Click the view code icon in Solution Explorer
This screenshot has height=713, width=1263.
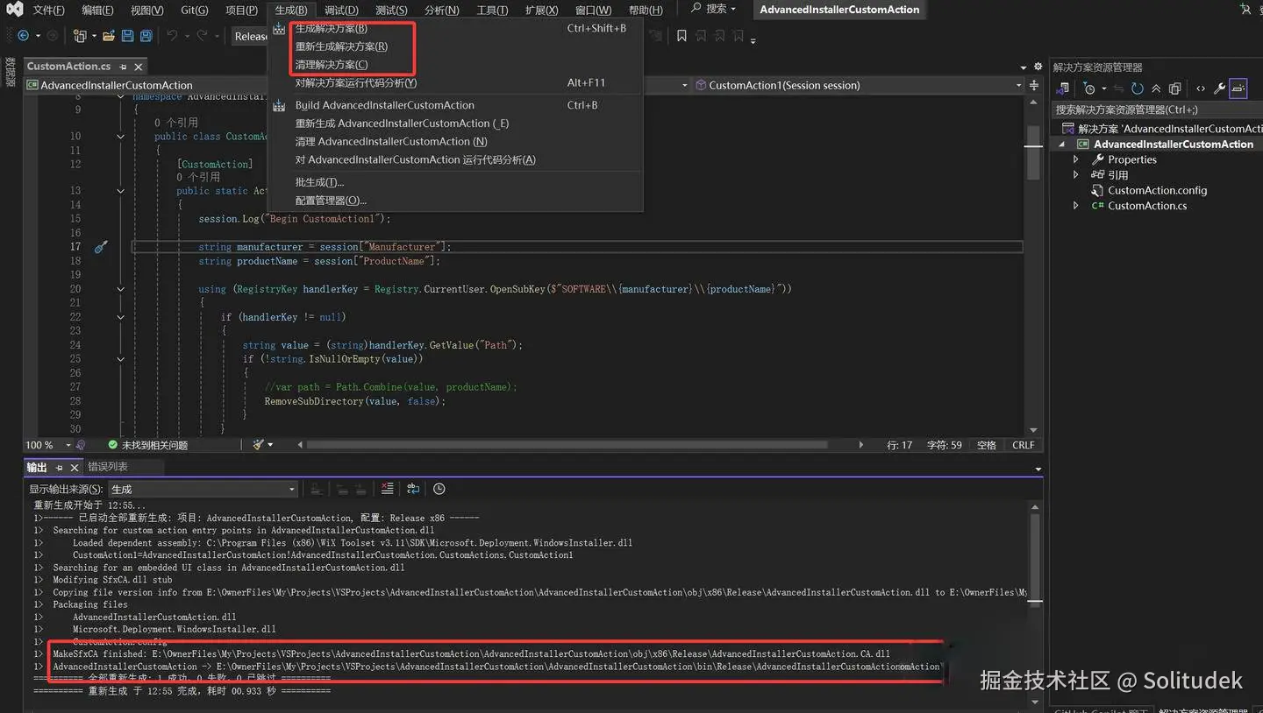coord(1201,88)
